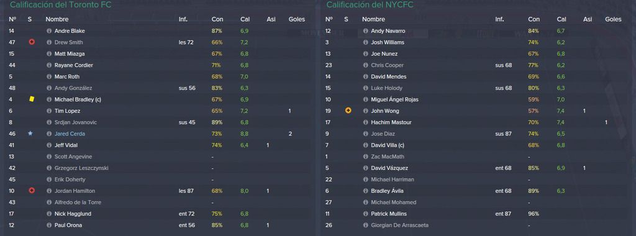
Task: Sort Toronto table by Cal column
Action: (245, 19)
